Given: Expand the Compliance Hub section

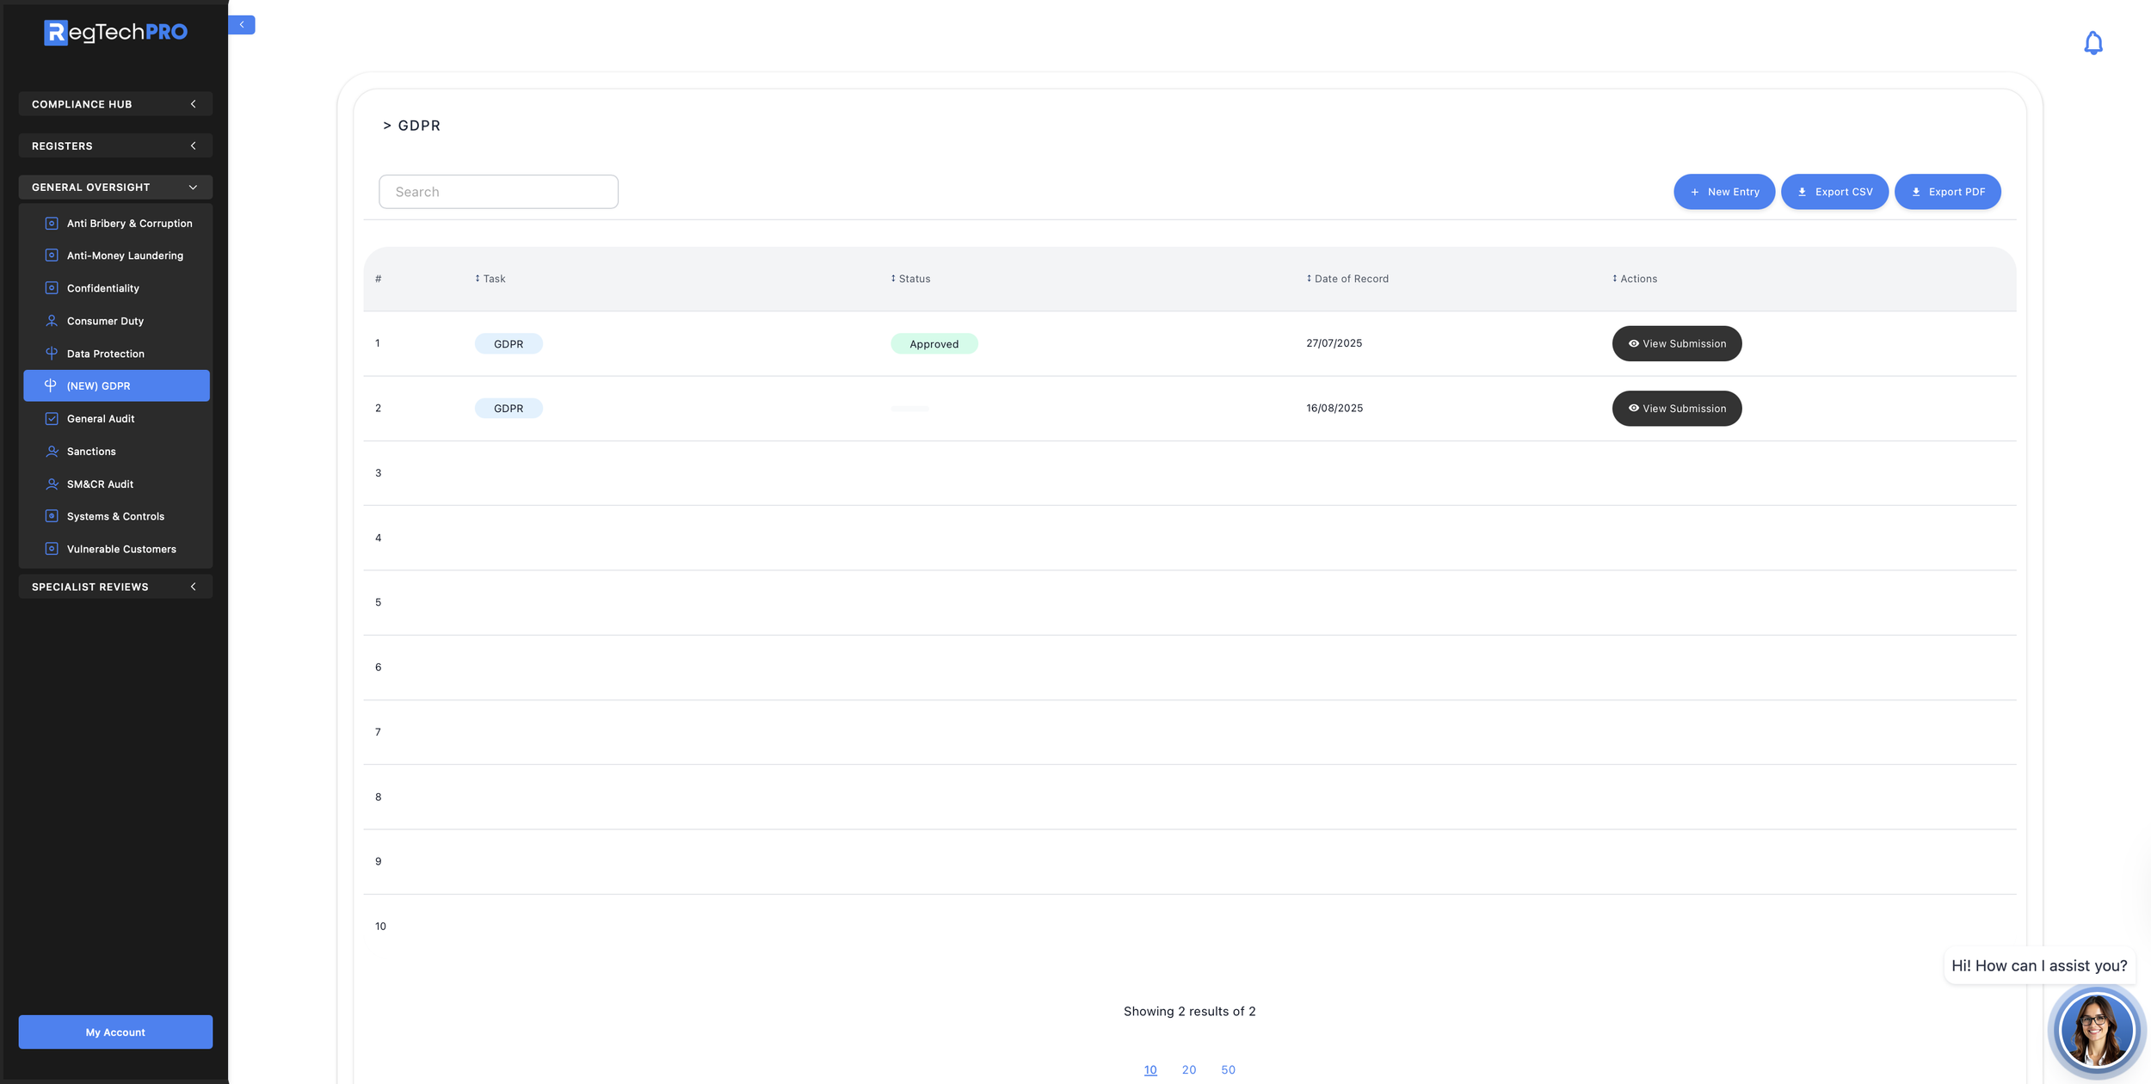Looking at the screenshot, I should pyautogui.click(x=115, y=104).
